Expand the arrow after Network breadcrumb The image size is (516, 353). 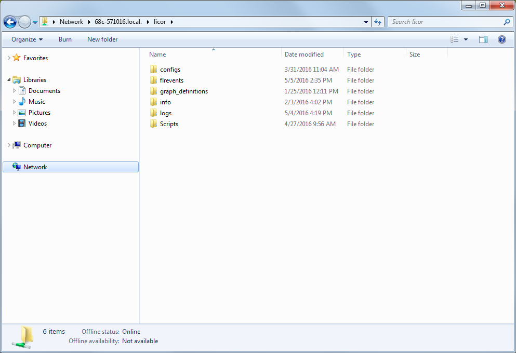click(89, 22)
